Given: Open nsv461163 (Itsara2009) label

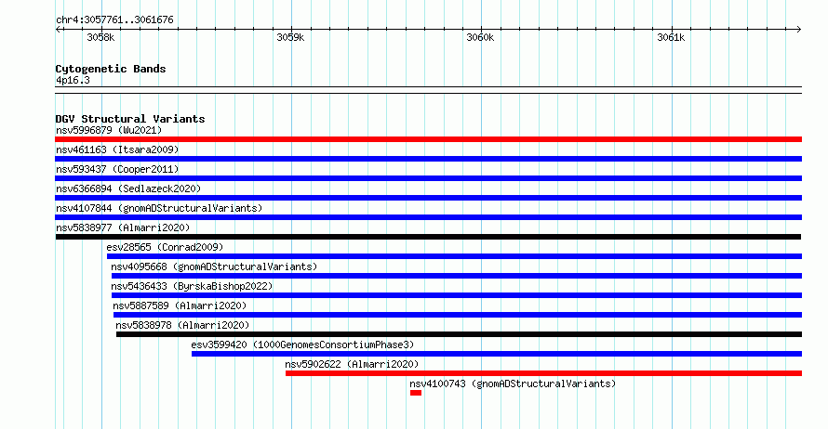Looking at the screenshot, I should point(117,149).
